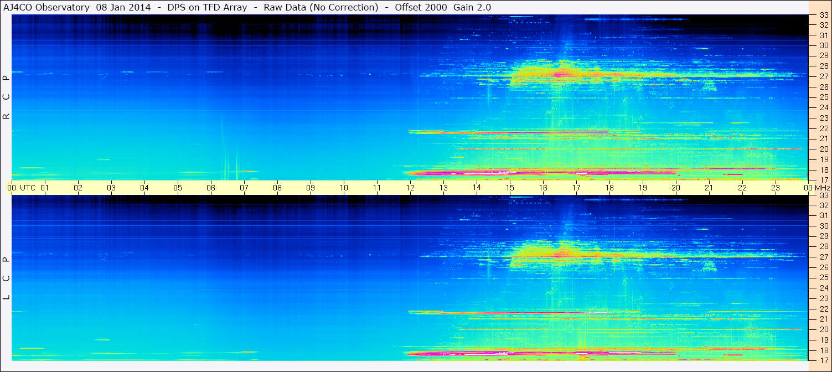The width and height of the screenshot is (832, 372).
Task: Click the UTC label at the time axis start
Action: (x=28, y=188)
